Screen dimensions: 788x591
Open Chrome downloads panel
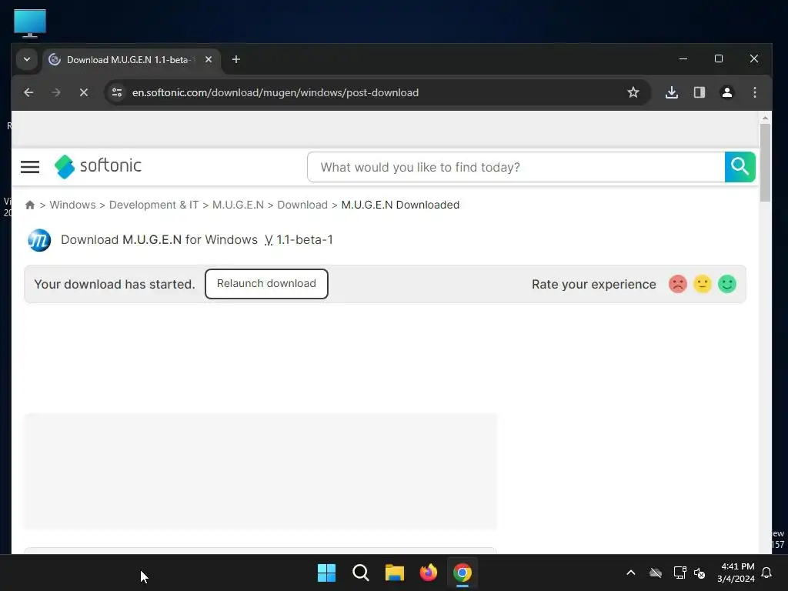pyautogui.click(x=672, y=92)
